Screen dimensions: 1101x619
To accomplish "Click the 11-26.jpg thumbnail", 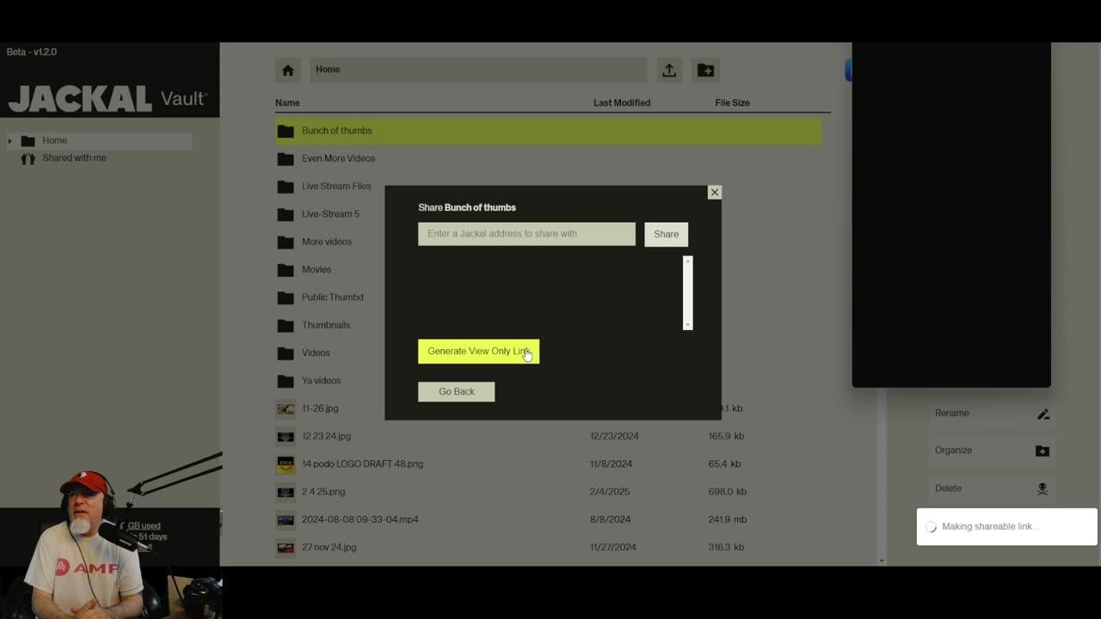I will (x=286, y=409).
